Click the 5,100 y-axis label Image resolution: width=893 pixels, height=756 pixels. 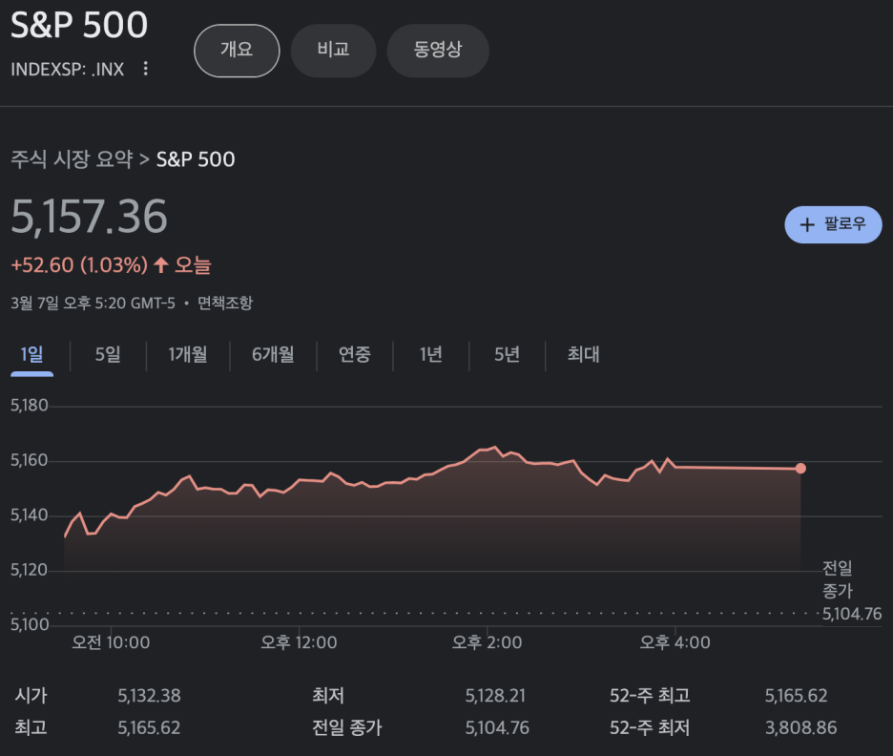click(29, 624)
